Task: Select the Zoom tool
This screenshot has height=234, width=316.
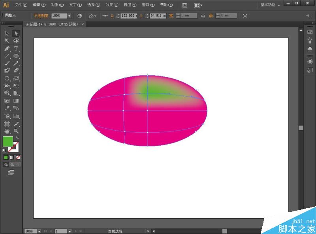Action: point(16,131)
